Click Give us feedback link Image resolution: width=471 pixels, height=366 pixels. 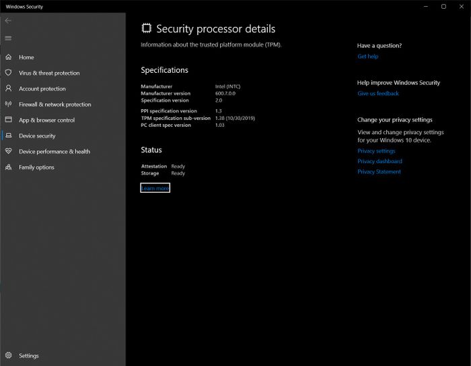click(x=378, y=94)
